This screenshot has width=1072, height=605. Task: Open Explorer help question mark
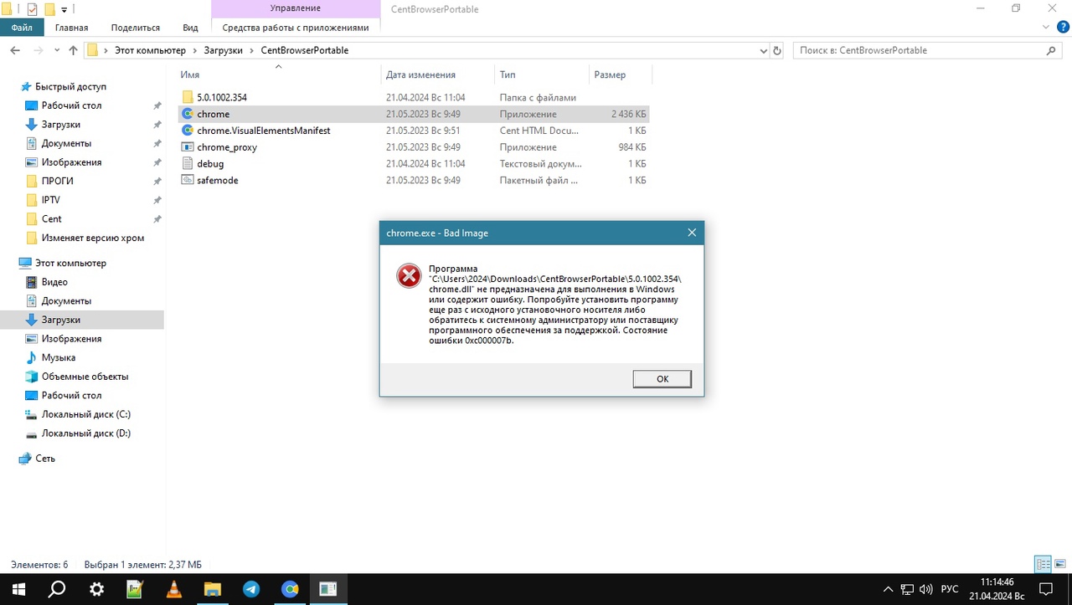point(1061,28)
